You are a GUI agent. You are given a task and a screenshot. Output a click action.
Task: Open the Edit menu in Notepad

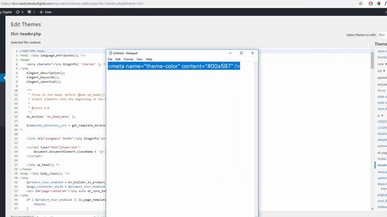click(x=118, y=59)
